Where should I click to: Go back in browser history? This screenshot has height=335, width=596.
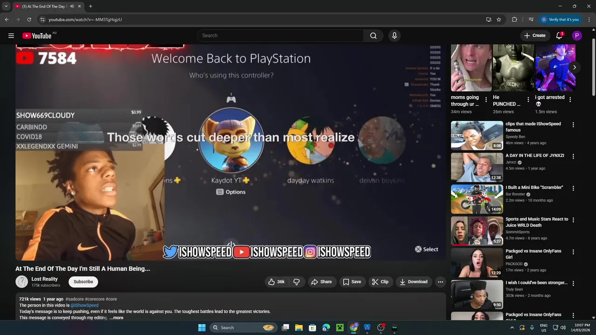click(7, 20)
